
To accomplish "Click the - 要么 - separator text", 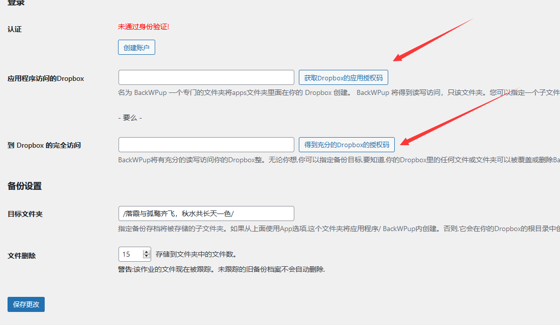I will 130,118.
